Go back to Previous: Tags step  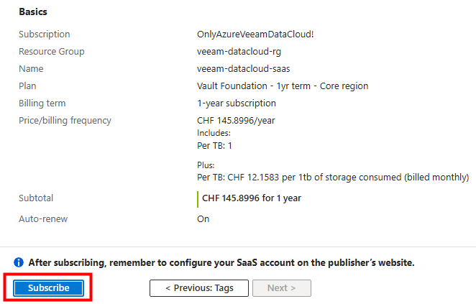pyautogui.click(x=199, y=288)
